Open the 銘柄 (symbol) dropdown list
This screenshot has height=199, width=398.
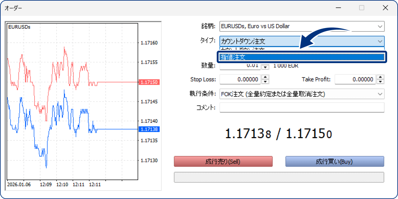point(380,26)
